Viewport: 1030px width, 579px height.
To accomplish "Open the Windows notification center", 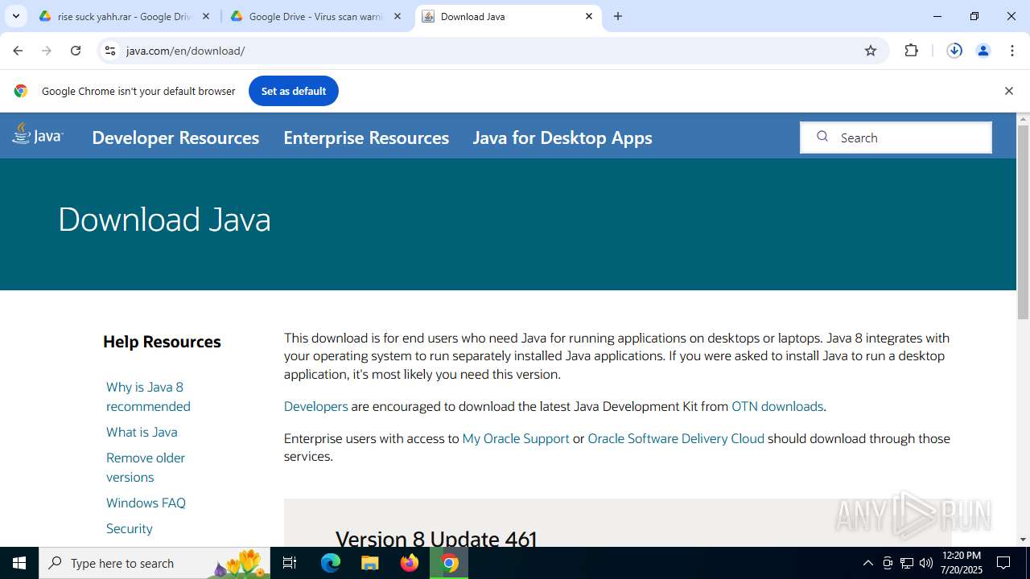I will [x=1003, y=563].
